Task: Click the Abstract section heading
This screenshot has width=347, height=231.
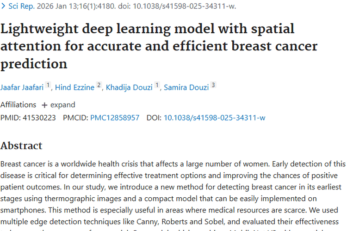Action: (x=21, y=146)
